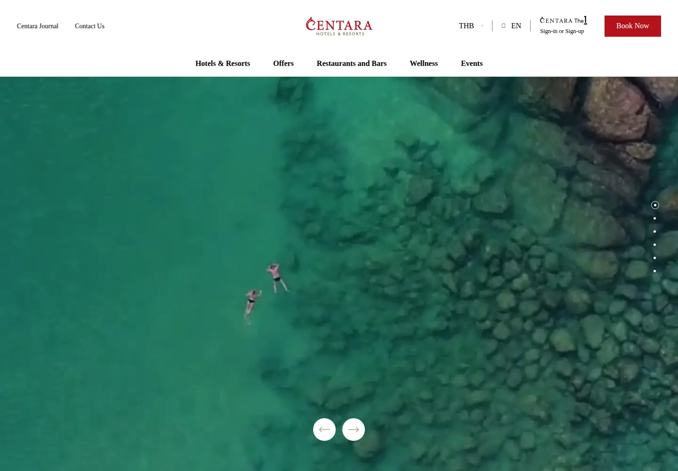
Task: Open the Centara Journal link
Action: (x=38, y=26)
